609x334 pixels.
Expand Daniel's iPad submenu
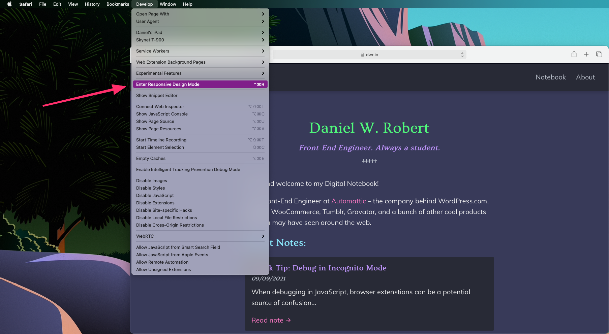pos(200,32)
